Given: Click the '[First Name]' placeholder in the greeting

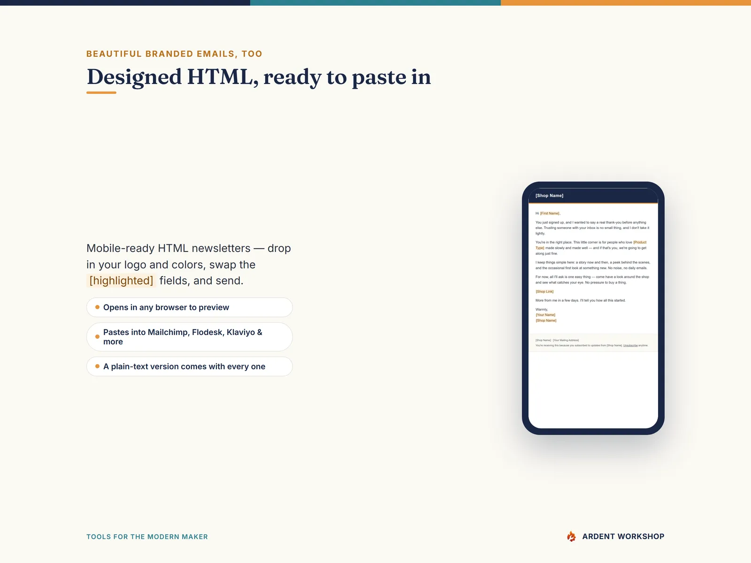Looking at the screenshot, I should click(x=550, y=213).
